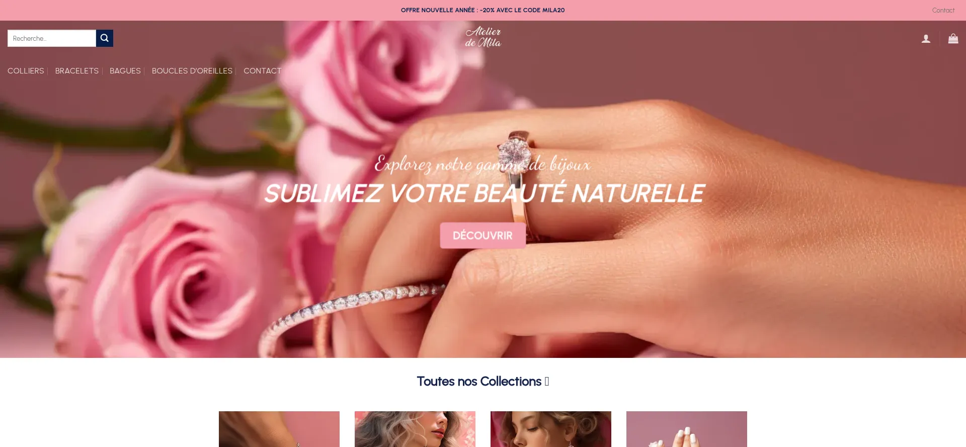The image size is (966, 447).
Task: Click inside the Recherche search field
Action: pyautogui.click(x=52, y=38)
